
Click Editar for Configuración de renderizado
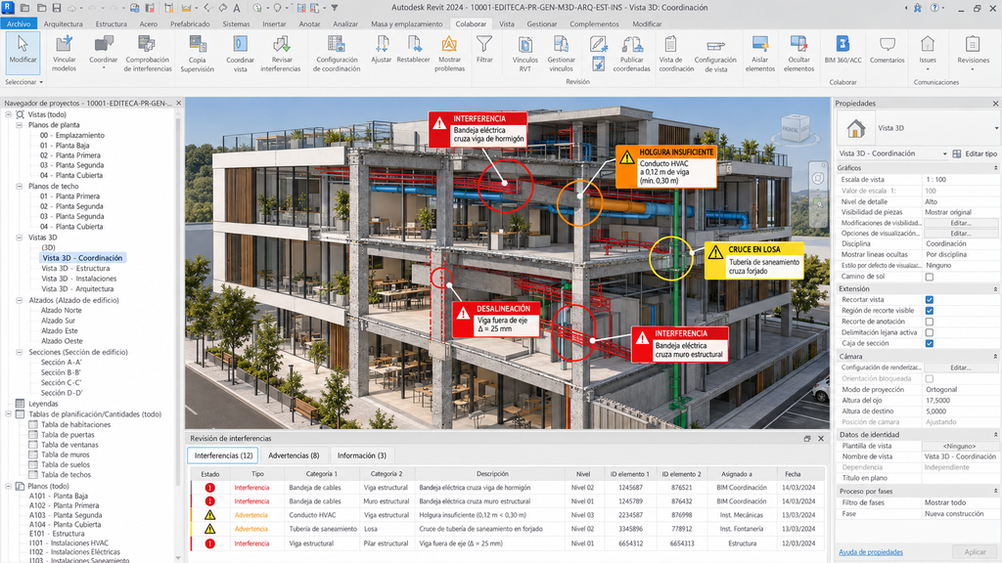[961, 368]
